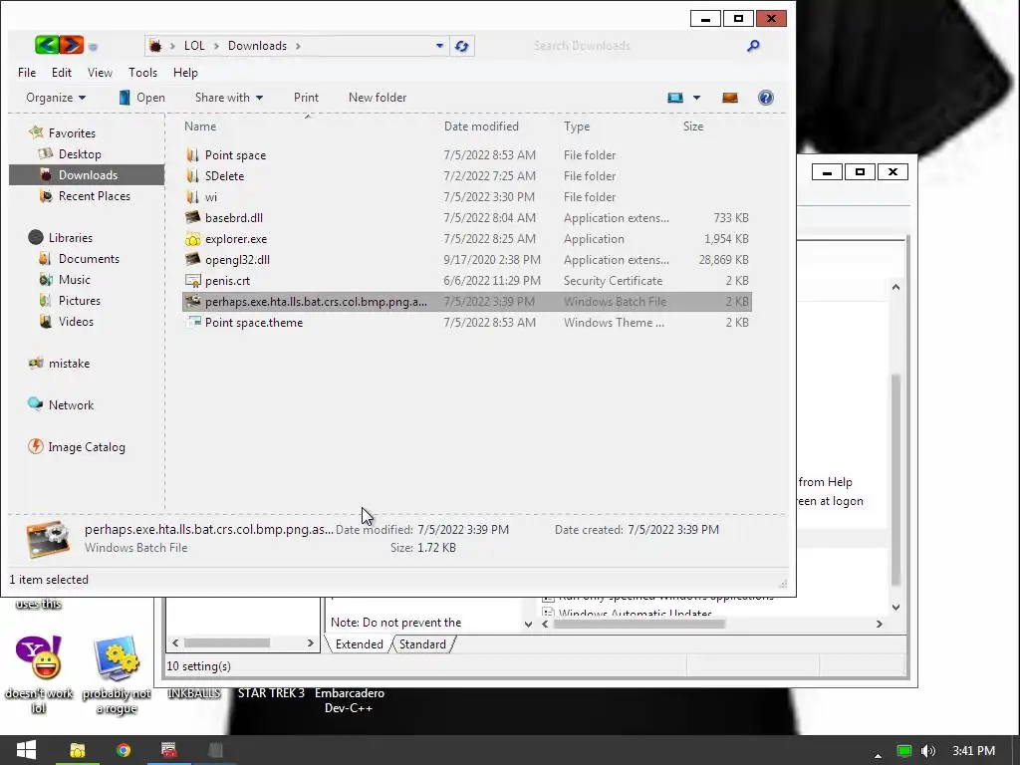
Task: Switch to Standard tab in back window
Action: tap(422, 644)
